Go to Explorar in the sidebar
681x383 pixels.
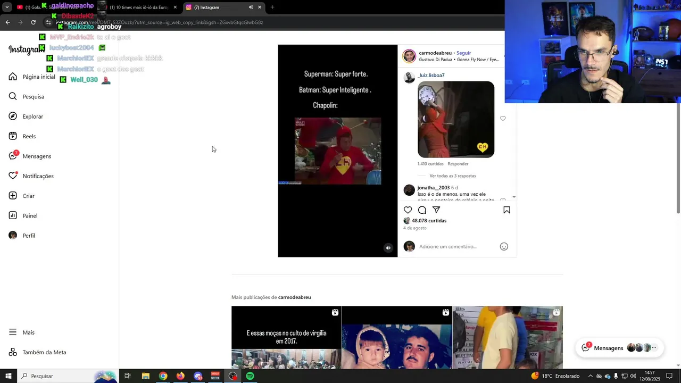(x=26, y=116)
